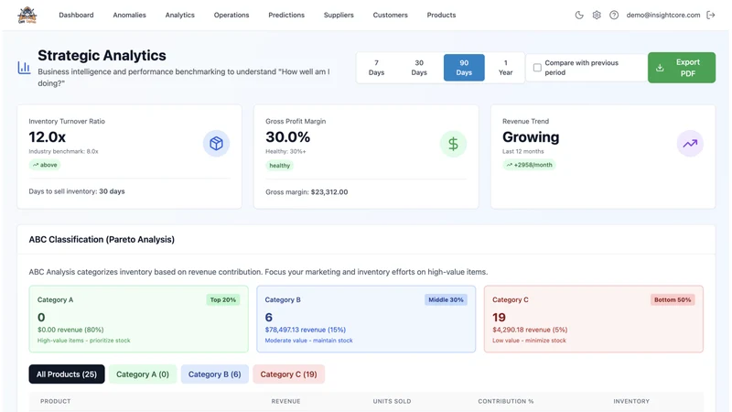Open the Suppliers menu

[x=339, y=15]
